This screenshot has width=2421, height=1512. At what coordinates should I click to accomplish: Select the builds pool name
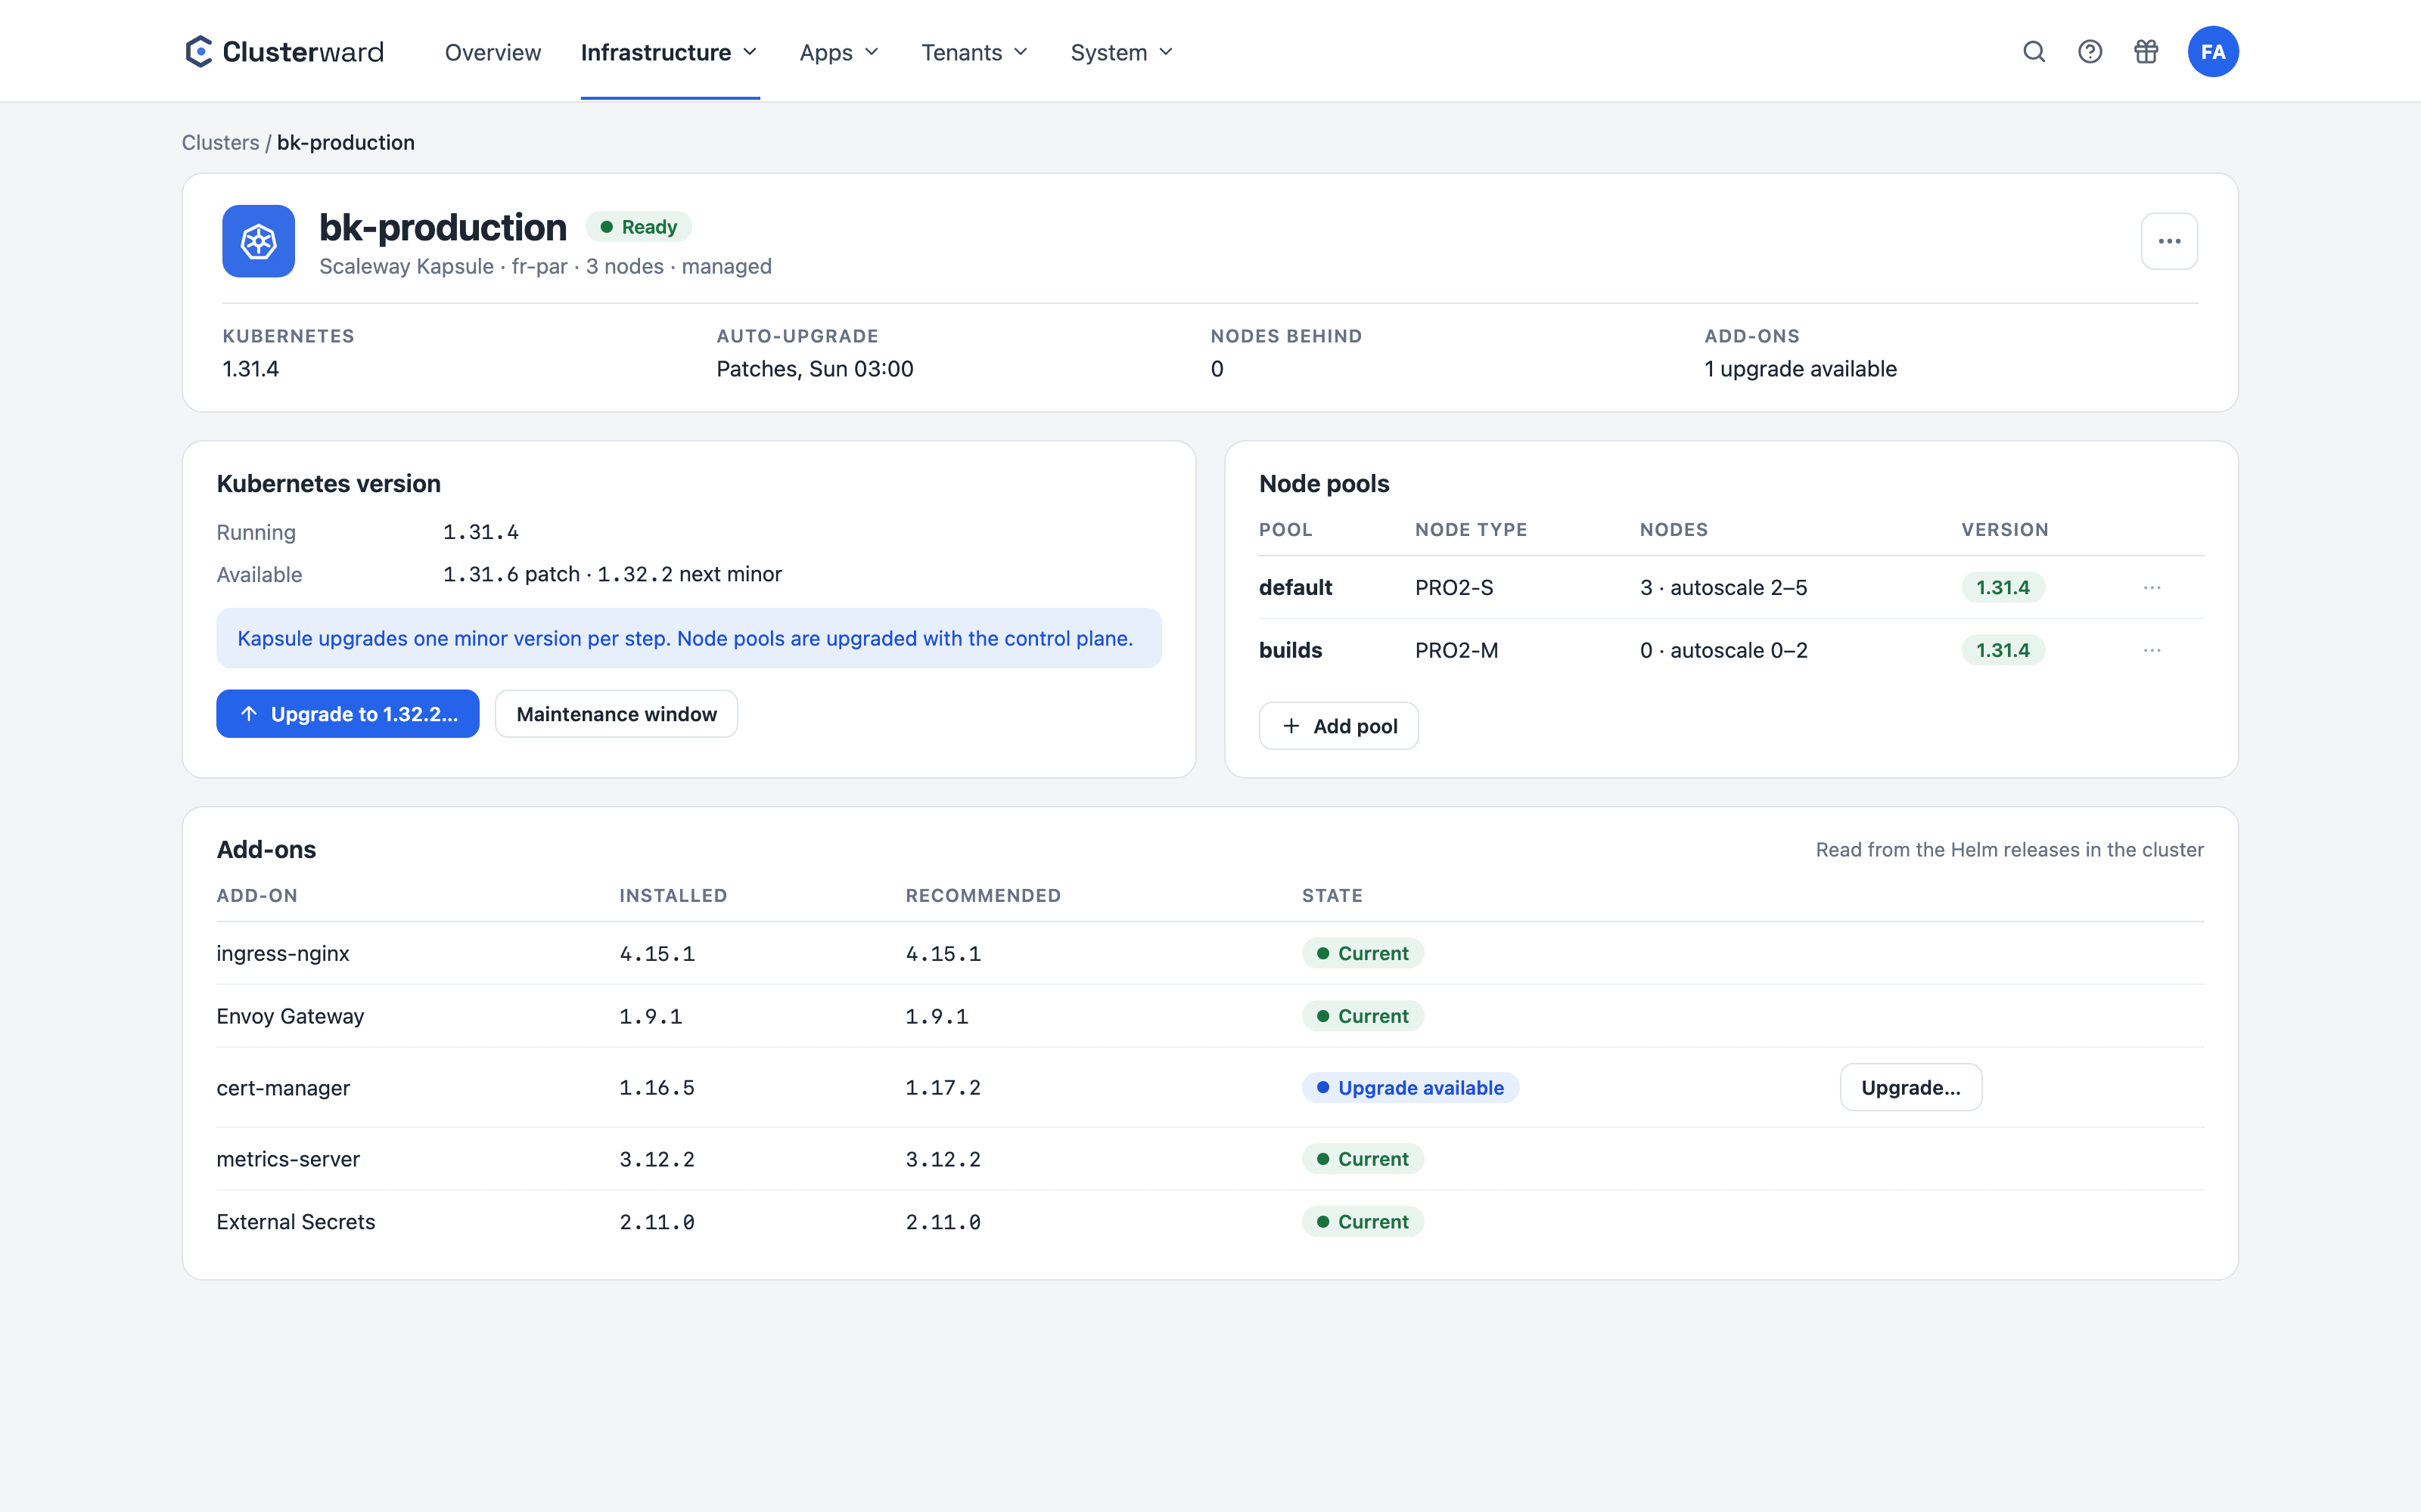pyautogui.click(x=1291, y=651)
